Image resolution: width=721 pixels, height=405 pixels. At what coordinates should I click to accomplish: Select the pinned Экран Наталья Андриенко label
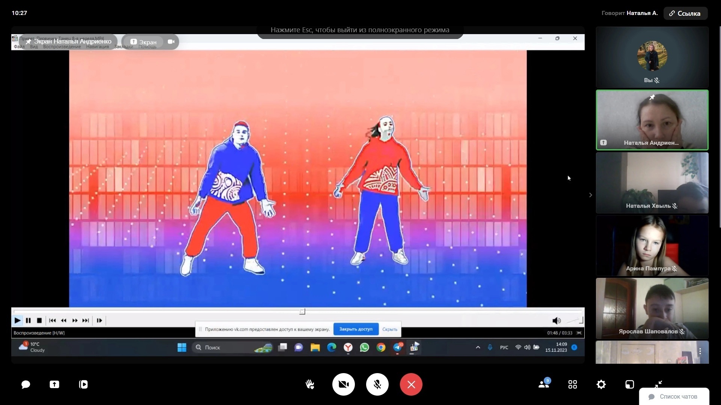(69, 42)
